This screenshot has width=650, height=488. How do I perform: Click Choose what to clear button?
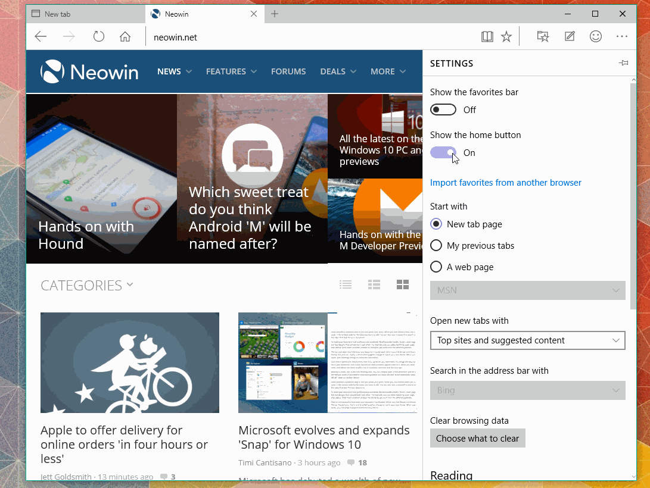click(478, 439)
